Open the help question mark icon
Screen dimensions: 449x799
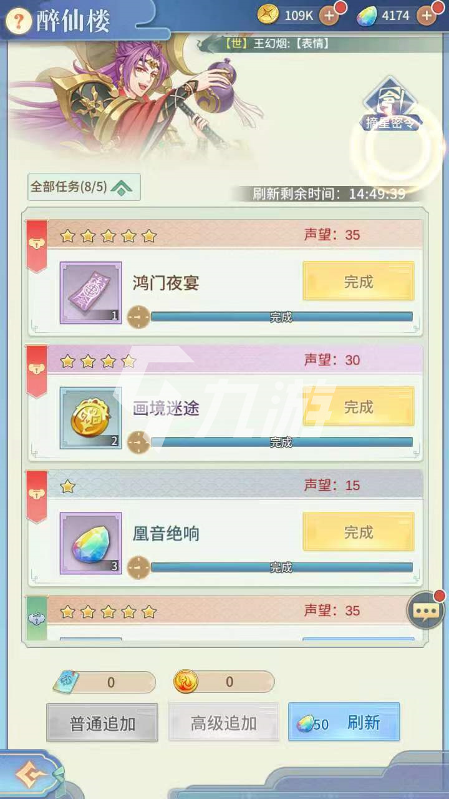21,22
